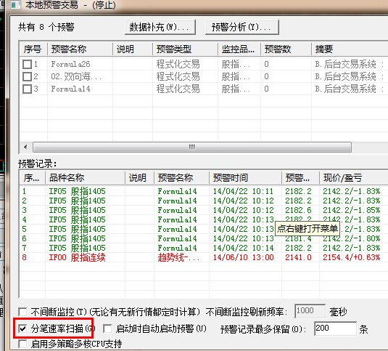
Task: Click the 数据补充(W)... button
Action: 160,28
